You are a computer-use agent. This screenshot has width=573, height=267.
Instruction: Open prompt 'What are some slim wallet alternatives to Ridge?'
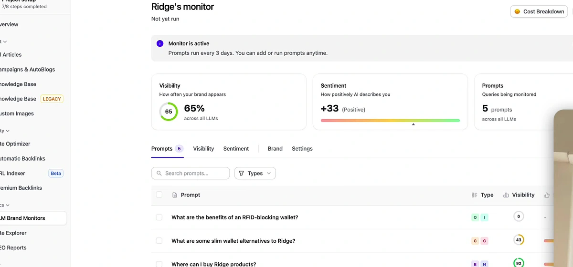tap(233, 241)
